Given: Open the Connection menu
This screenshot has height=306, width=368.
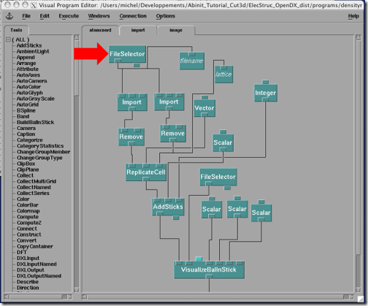Looking at the screenshot, I should 133,16.
